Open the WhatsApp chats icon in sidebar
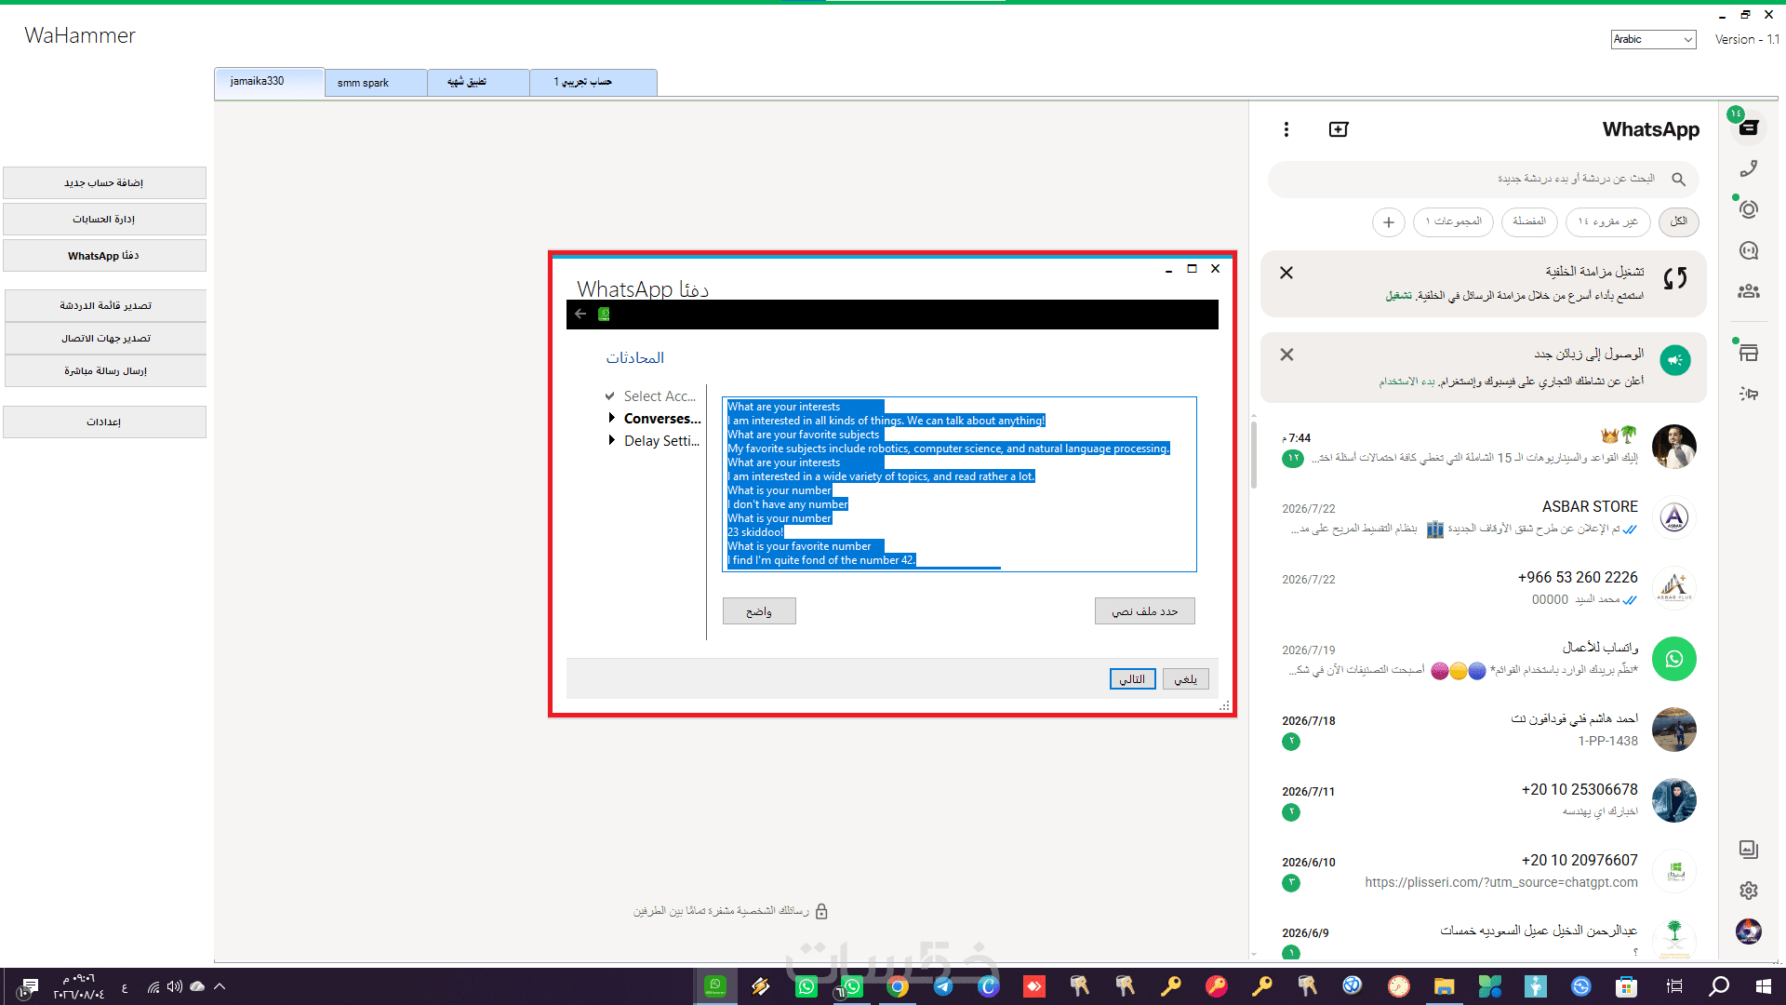 pyautogui.click(x=1749, y=127)
